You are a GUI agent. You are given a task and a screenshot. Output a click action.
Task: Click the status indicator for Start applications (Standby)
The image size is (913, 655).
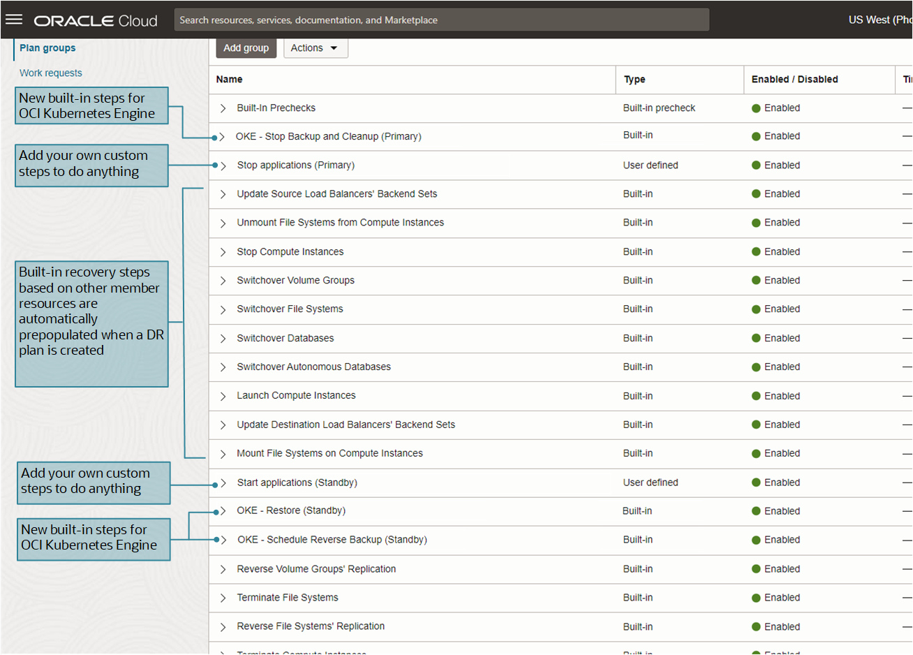[757, 482]
